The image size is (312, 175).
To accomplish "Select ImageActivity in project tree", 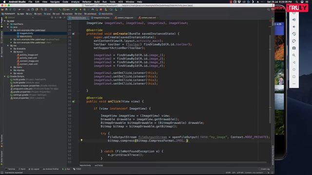I will [26, 34].
